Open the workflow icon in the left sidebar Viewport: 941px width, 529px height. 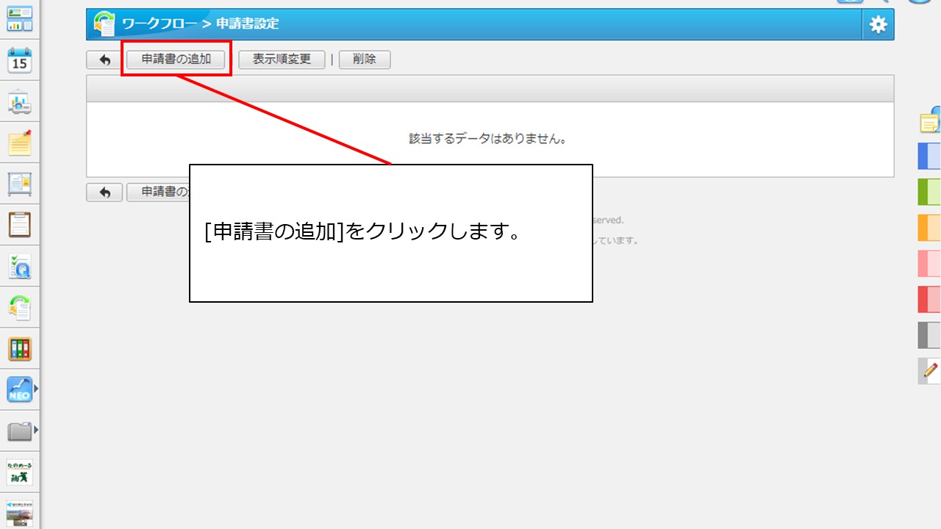pos(19,307)
